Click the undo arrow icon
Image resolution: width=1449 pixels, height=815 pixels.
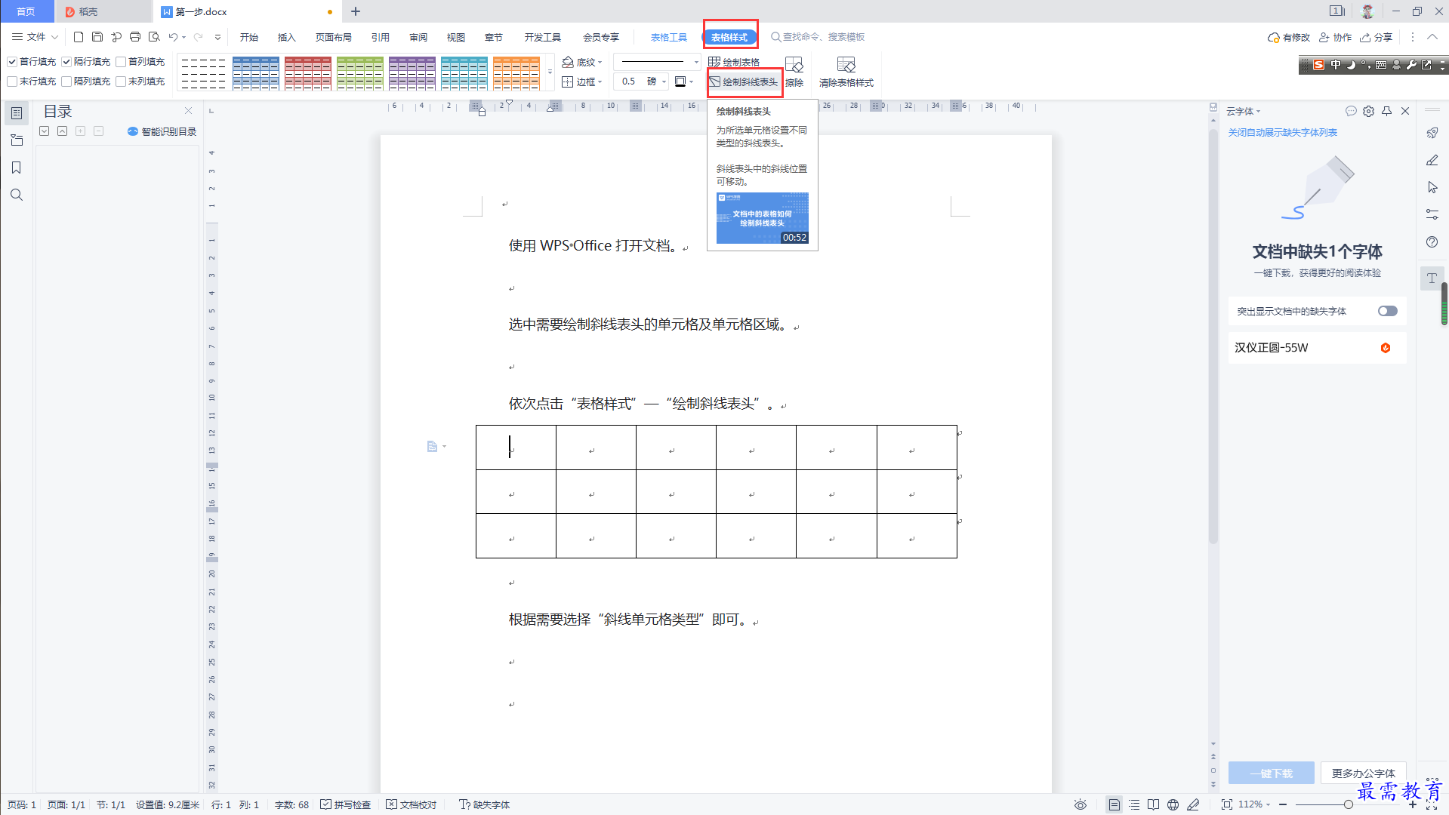(173, 36)
